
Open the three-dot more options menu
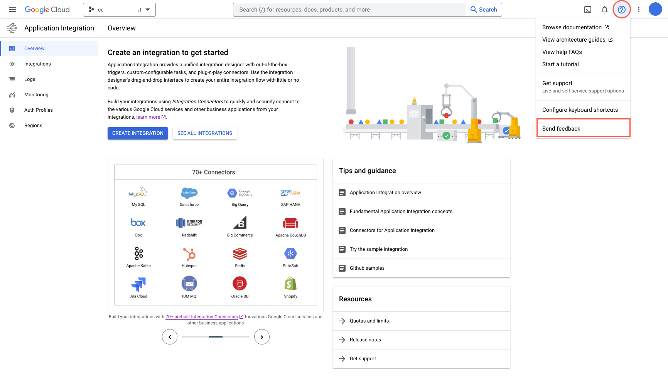coord(638,9)
